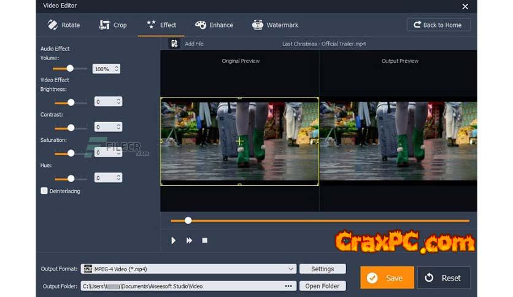Open the Crop tab
The height and width of the screenshot is (297, 513).
point(113,25)
